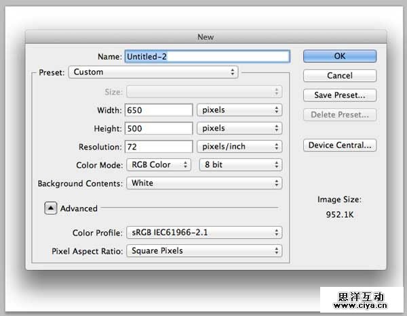
Task: Click the Cancel button
Action: coord(339,76)
